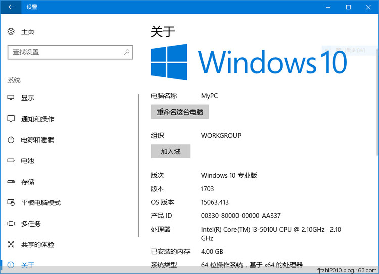Open the 通知和操作 notifications icon
379x274 pixels.
(11, 119)
